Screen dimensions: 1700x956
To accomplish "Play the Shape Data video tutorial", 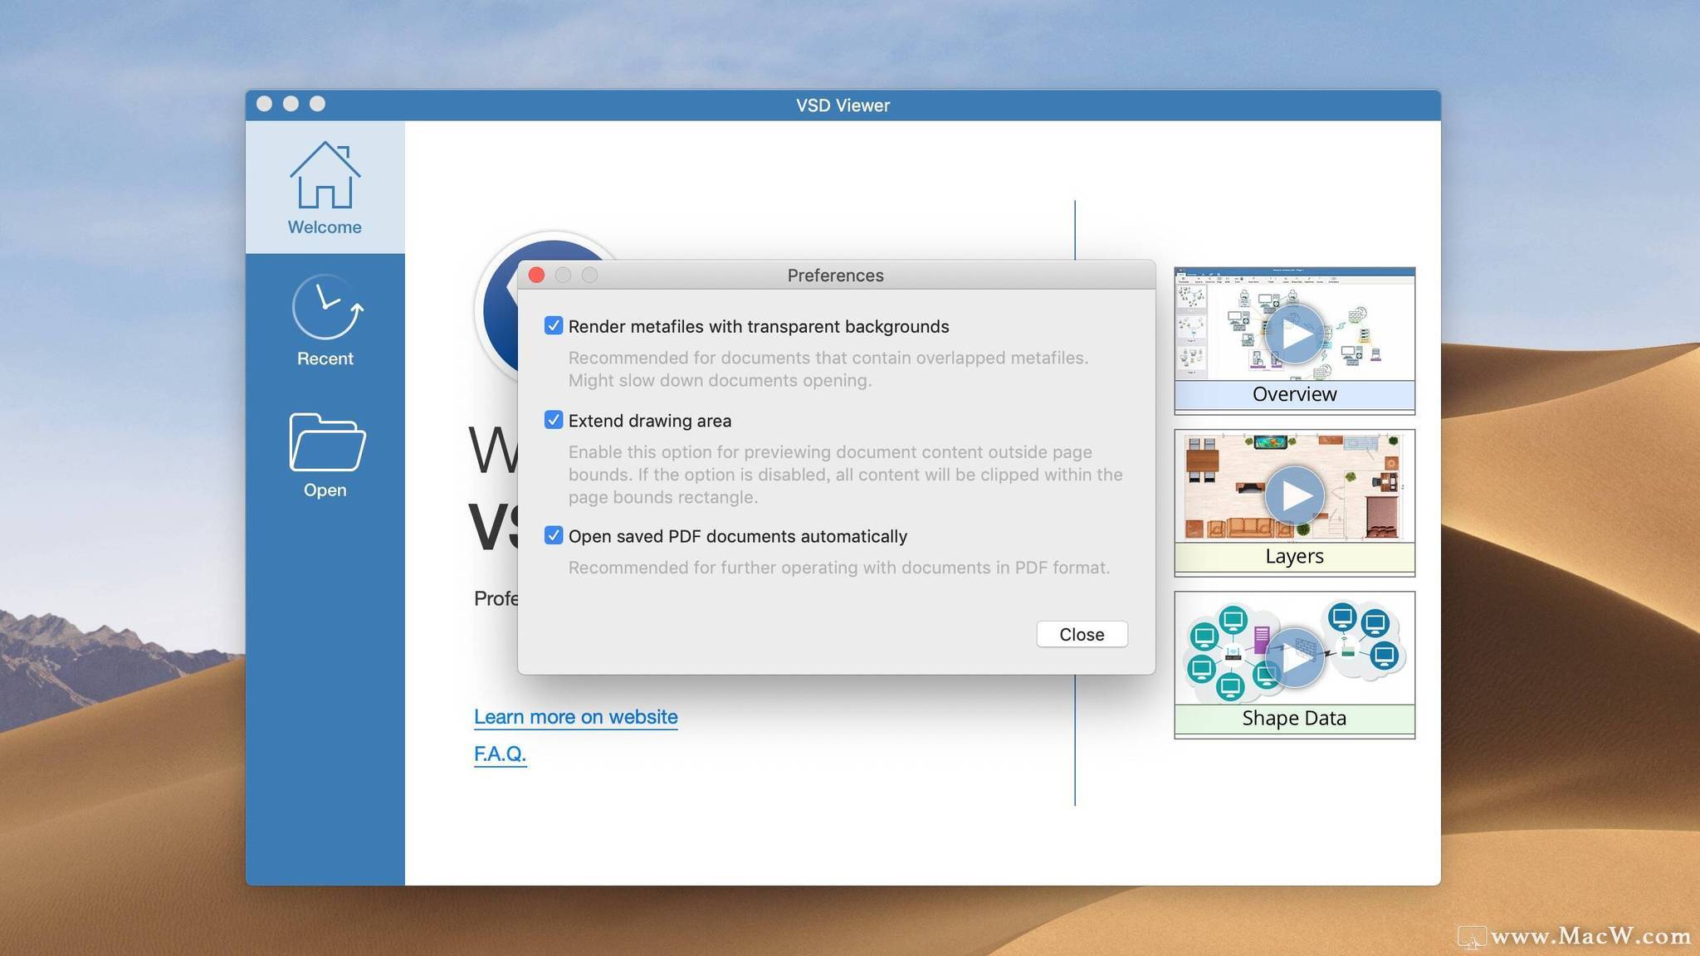I will (1295, 657).
